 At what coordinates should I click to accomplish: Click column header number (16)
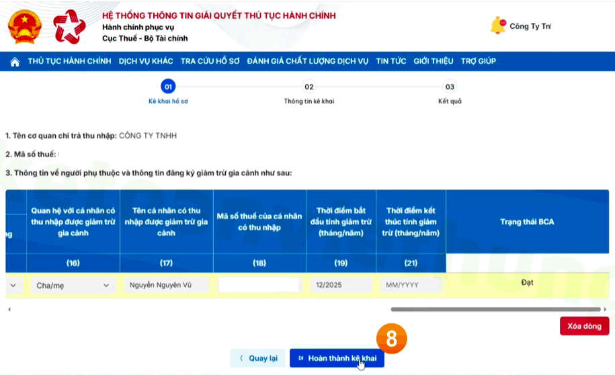pos(73,263)
